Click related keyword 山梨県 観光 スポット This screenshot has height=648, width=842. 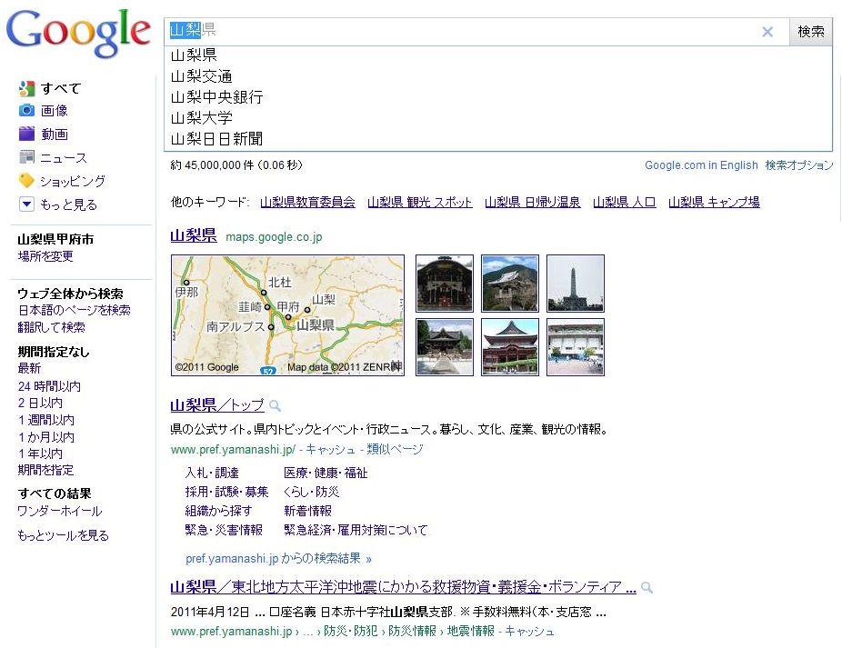[x=420, y=203]
